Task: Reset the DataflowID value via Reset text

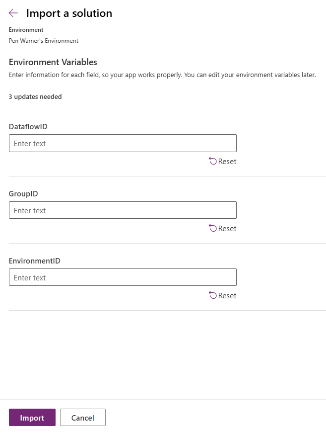Action: pyautogui.click(x=227, y=162)
